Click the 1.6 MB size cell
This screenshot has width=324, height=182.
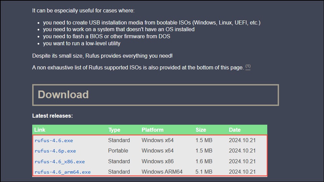click(204, 161)
